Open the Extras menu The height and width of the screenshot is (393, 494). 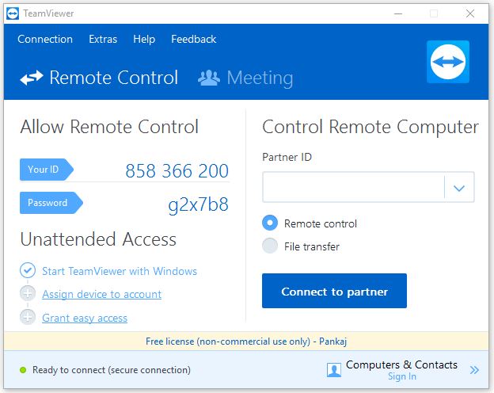[103, 39]
